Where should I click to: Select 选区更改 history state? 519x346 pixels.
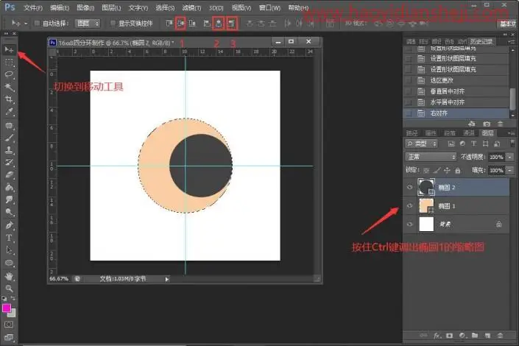click(456, 80)
